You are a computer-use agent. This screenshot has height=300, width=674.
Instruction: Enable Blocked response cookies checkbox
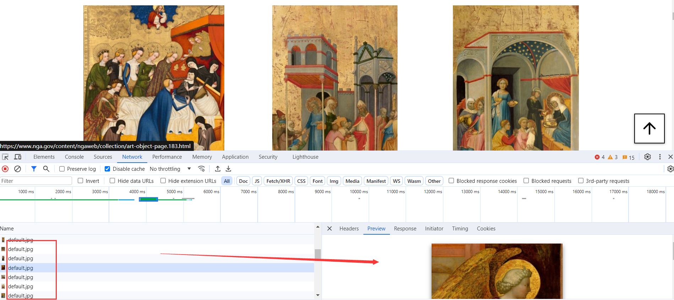[451, 181]
